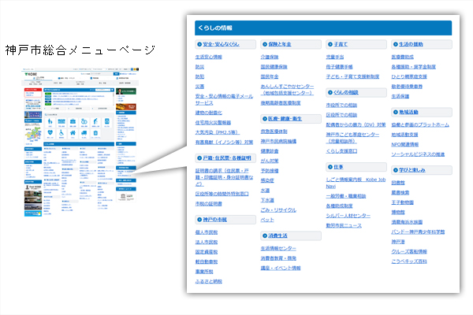473x315 pixels.
Task: Open the ソーシャルビジネスの推進 link
Action: pyautogui.click(x=418, y=154)
